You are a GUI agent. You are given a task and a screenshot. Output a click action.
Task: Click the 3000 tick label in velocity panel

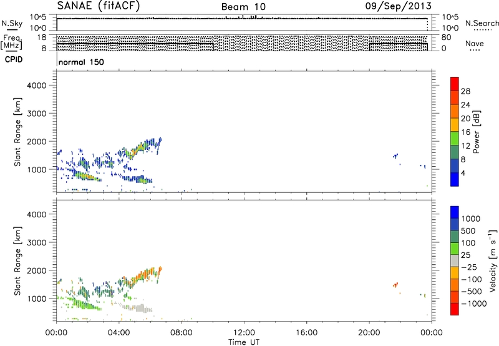pyautogui.click(x=36, y=242)
